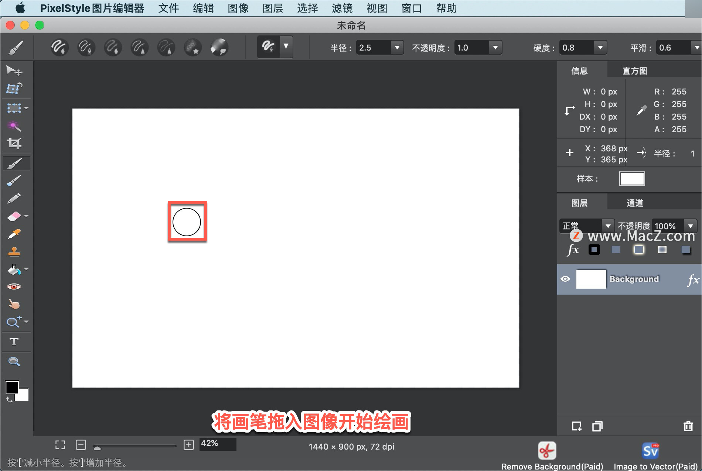Click the 样本 color swatch

click(632, 178)
